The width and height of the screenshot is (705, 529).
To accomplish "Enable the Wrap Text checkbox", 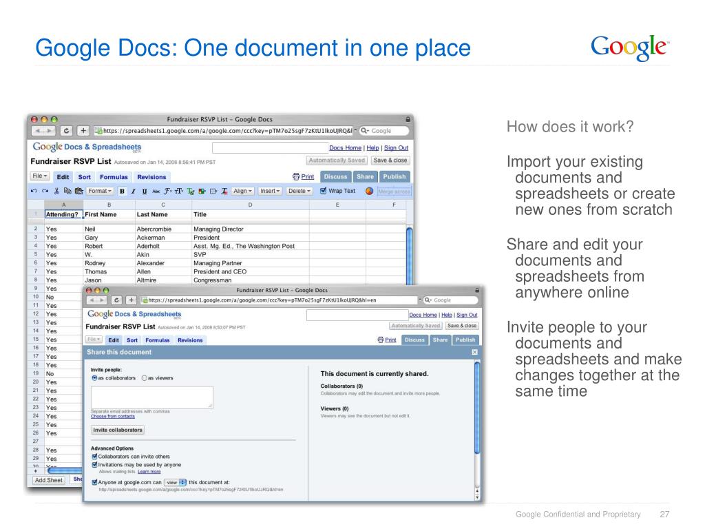I will (x=323, y=191).
